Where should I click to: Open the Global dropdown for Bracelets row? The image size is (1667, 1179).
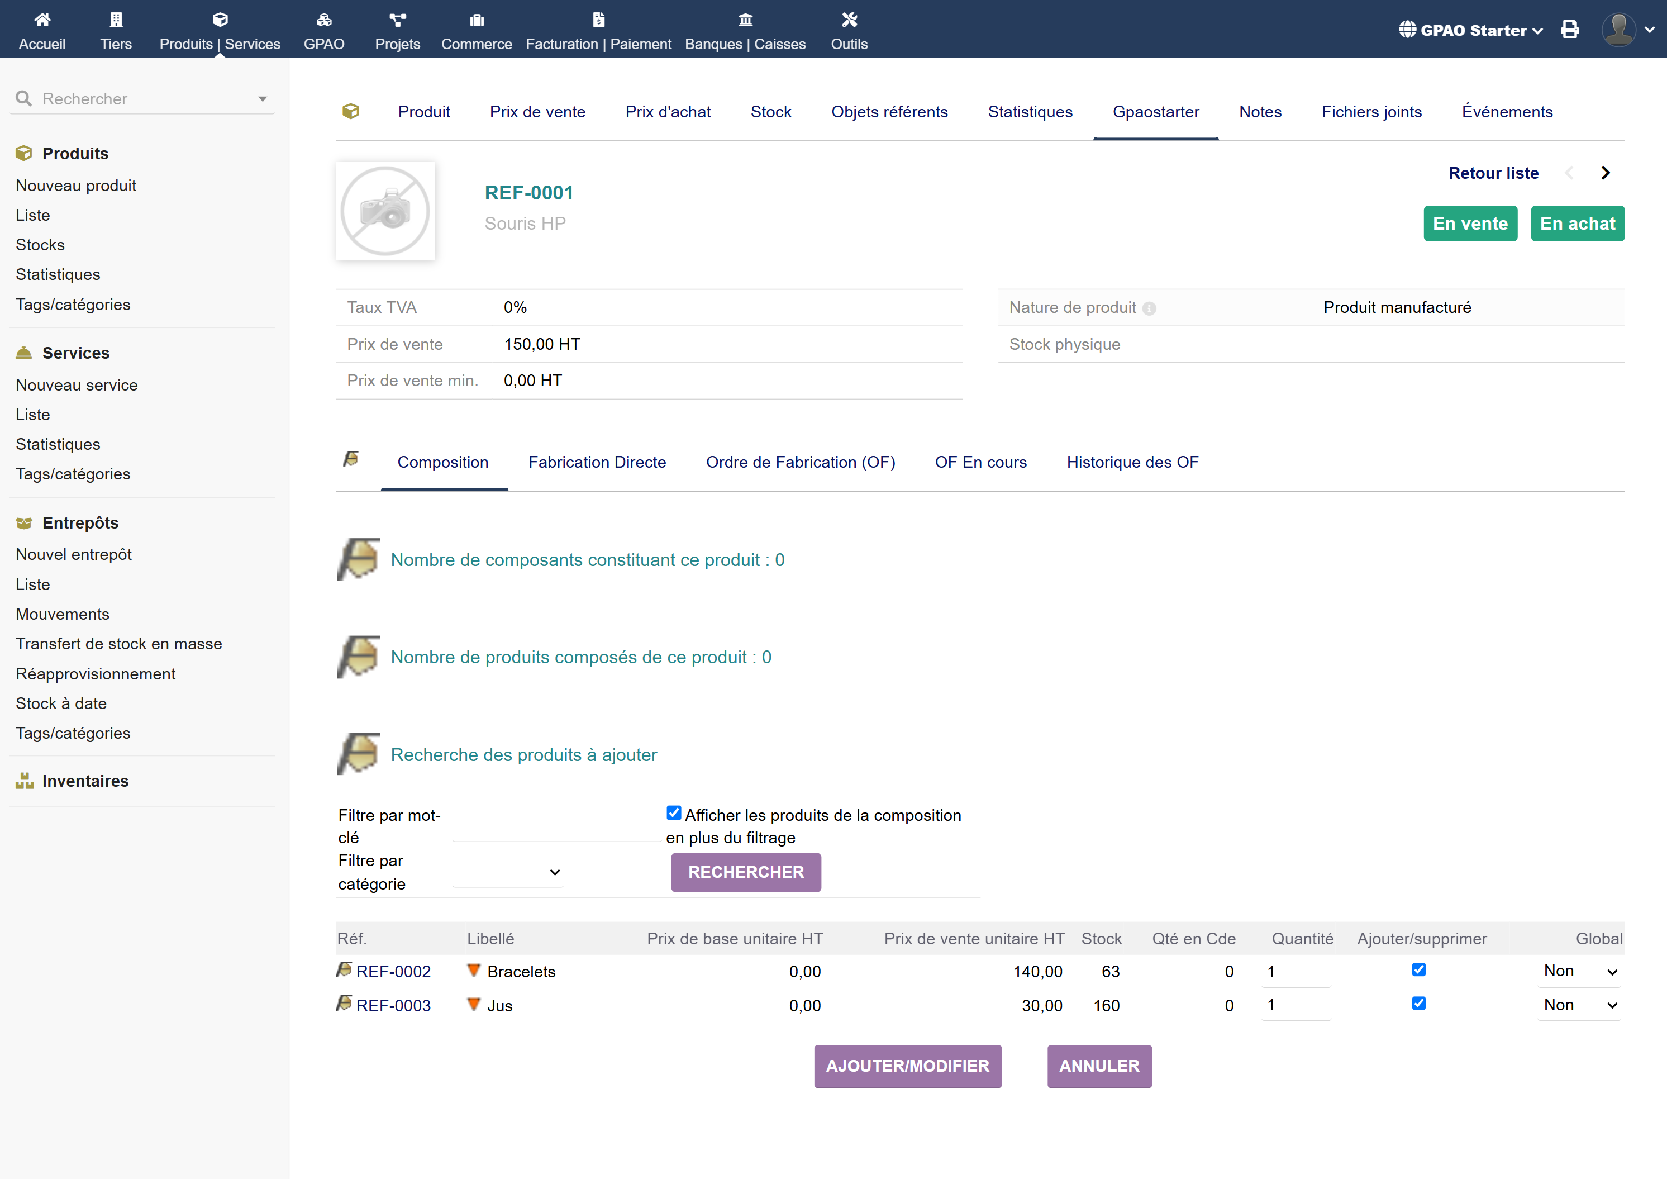[1580, 971]
